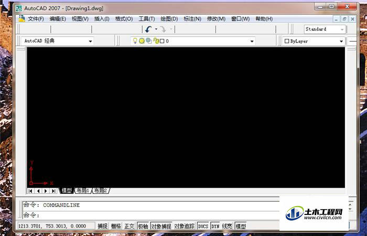Click the previous layout tab arrow

click(38, 191)
